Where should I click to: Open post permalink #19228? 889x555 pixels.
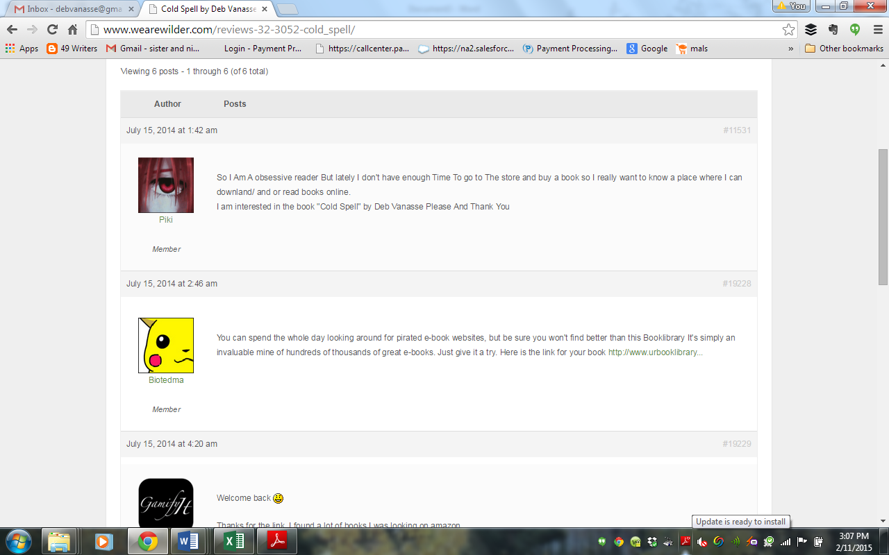(737, 284)
